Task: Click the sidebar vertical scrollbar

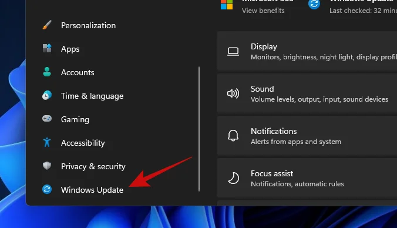Action: point(199,129)
